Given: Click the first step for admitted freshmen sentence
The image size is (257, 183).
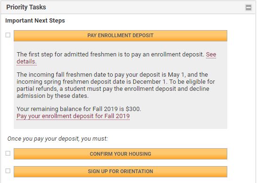Looking at the screenshot, I should (x=110, y=55).
